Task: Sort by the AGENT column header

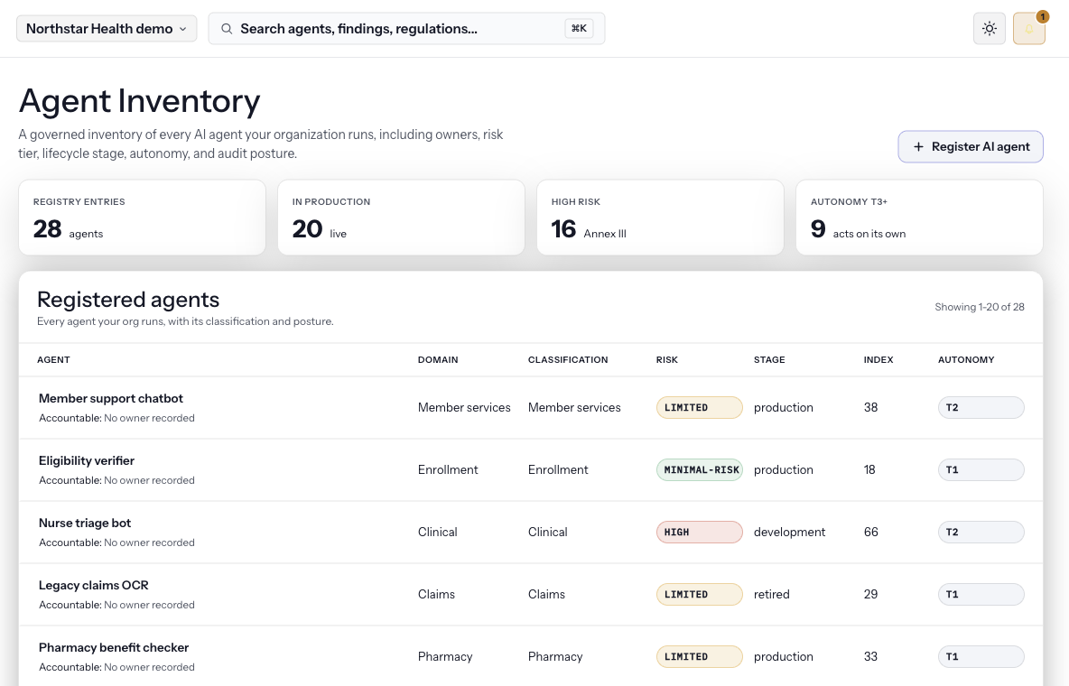Action: click(53, 359)
